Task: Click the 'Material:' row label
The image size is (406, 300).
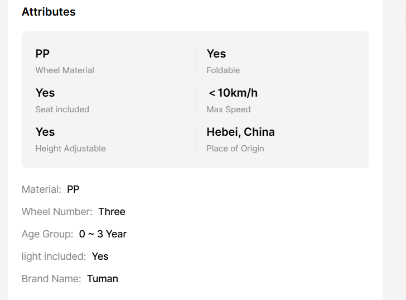Action: (41, 189)
